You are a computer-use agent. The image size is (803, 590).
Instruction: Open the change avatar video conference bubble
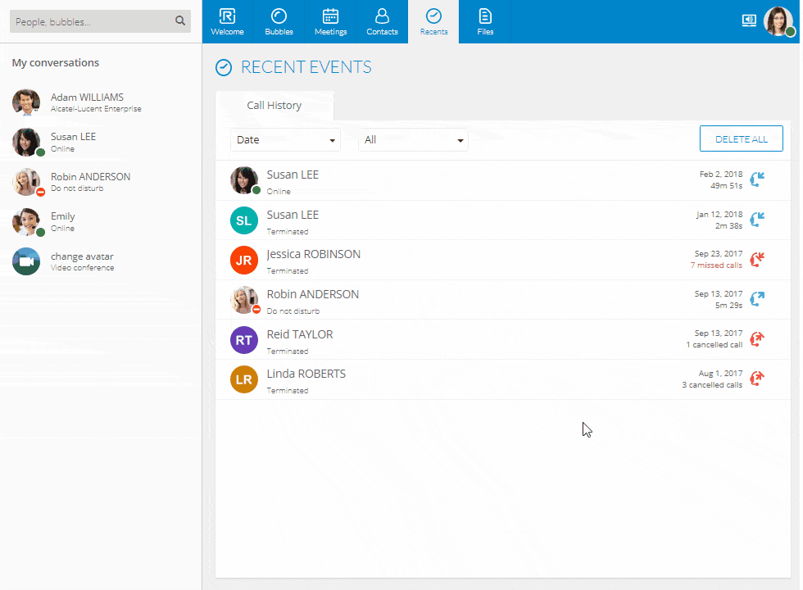(x=101, y=261)
